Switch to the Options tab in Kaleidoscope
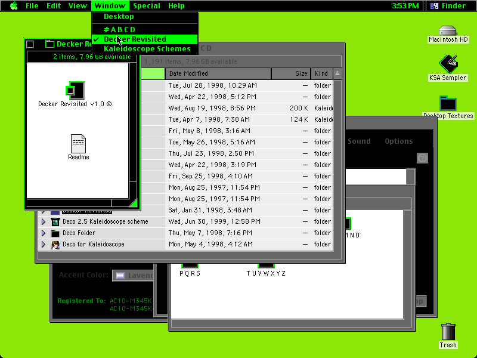This screenshot has height=358, width=477. coord(399,141)
